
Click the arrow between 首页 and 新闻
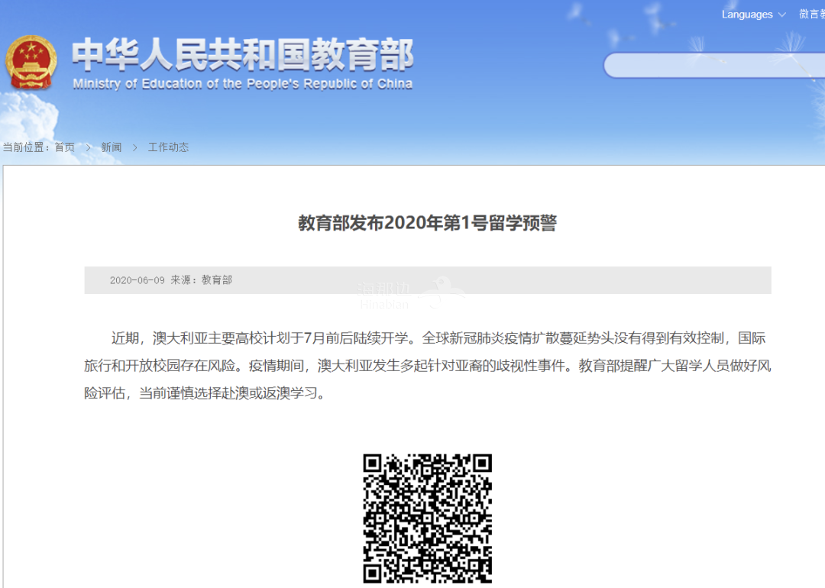coord(88,147)
